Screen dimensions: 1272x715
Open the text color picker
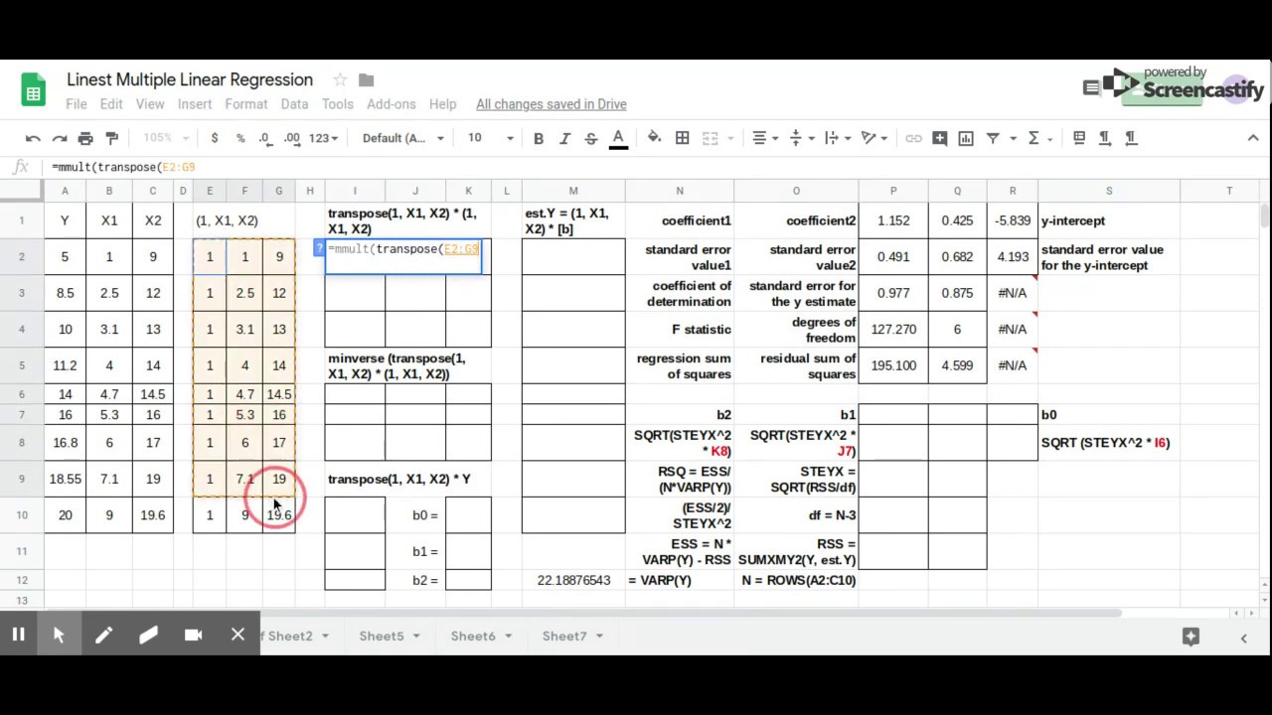pos(618,138)
